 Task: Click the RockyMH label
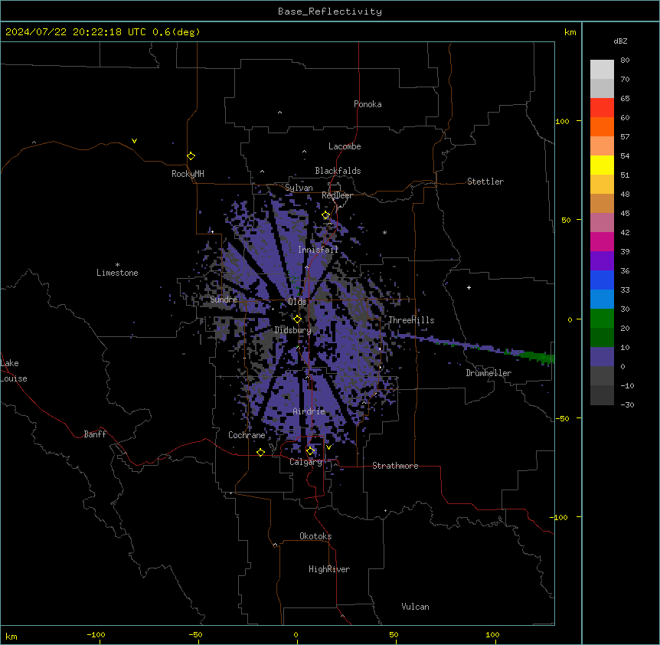click(x=188, y=174)
